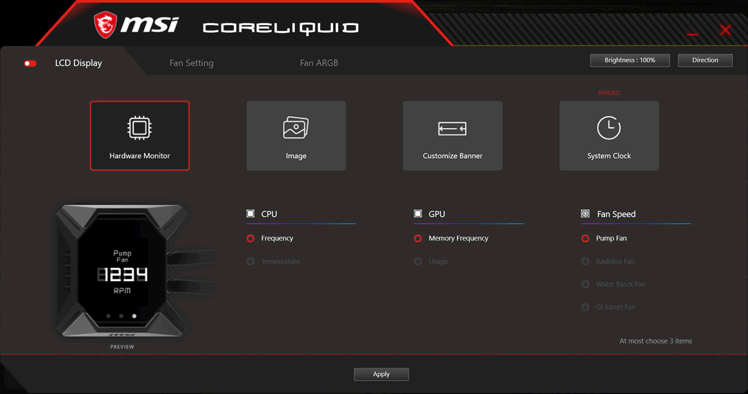The height and width of the screenshot is (394, 748).
Task: Click the GPU section heading text
Action: [437, 214]
